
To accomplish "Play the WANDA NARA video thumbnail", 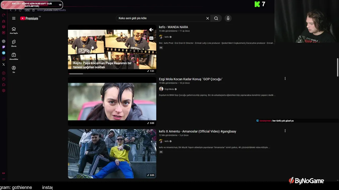I will click(x=112, y=49).
